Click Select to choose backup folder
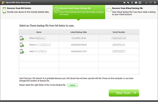158x102 pixels. (72, 85)
